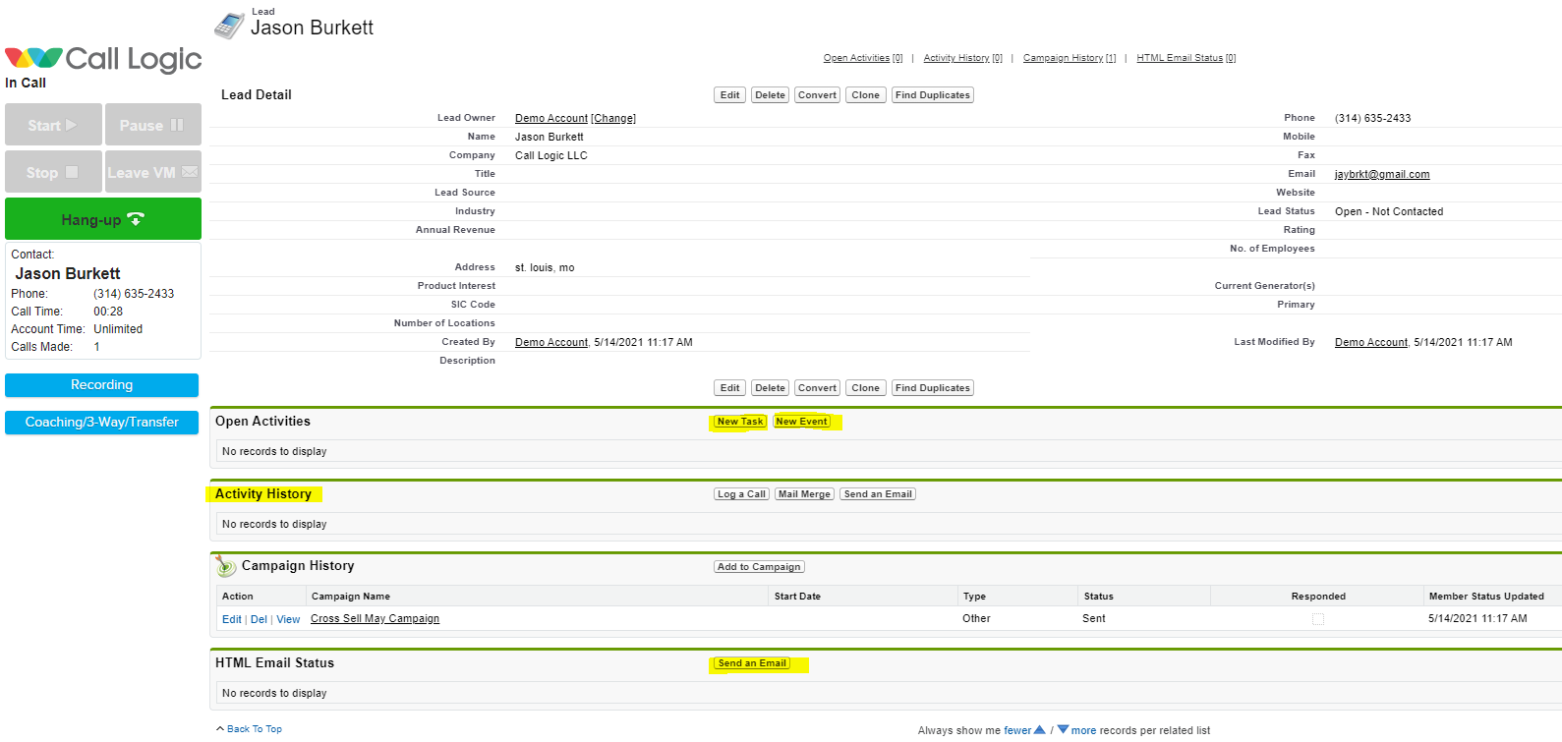Click the Campaign History target icon
The width and height of the screenshot is (1562, 742).
(x=226, y=567)
